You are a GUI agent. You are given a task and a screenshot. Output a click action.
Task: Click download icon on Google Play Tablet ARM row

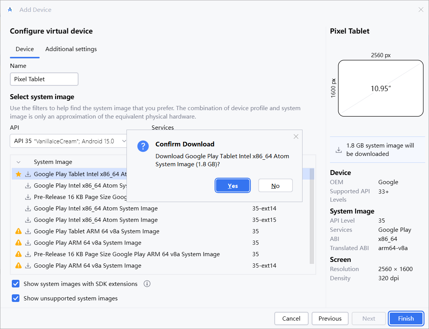[28, 231]
